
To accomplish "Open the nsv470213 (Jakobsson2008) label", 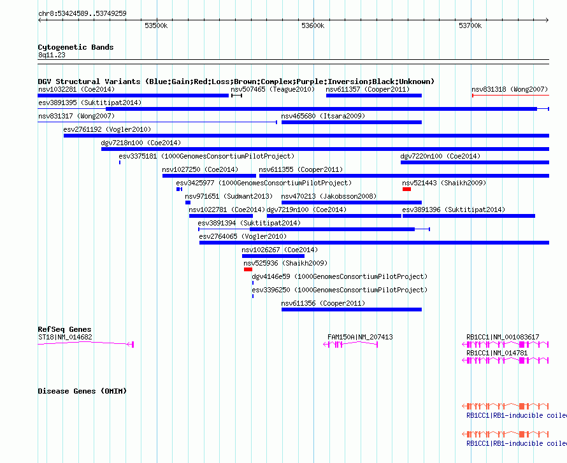I will [x=329, y=196].
